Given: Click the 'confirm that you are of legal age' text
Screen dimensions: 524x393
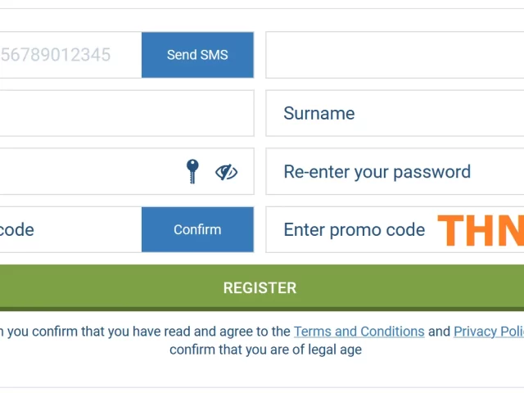Looking at the screenshot, I should [265, 350].
